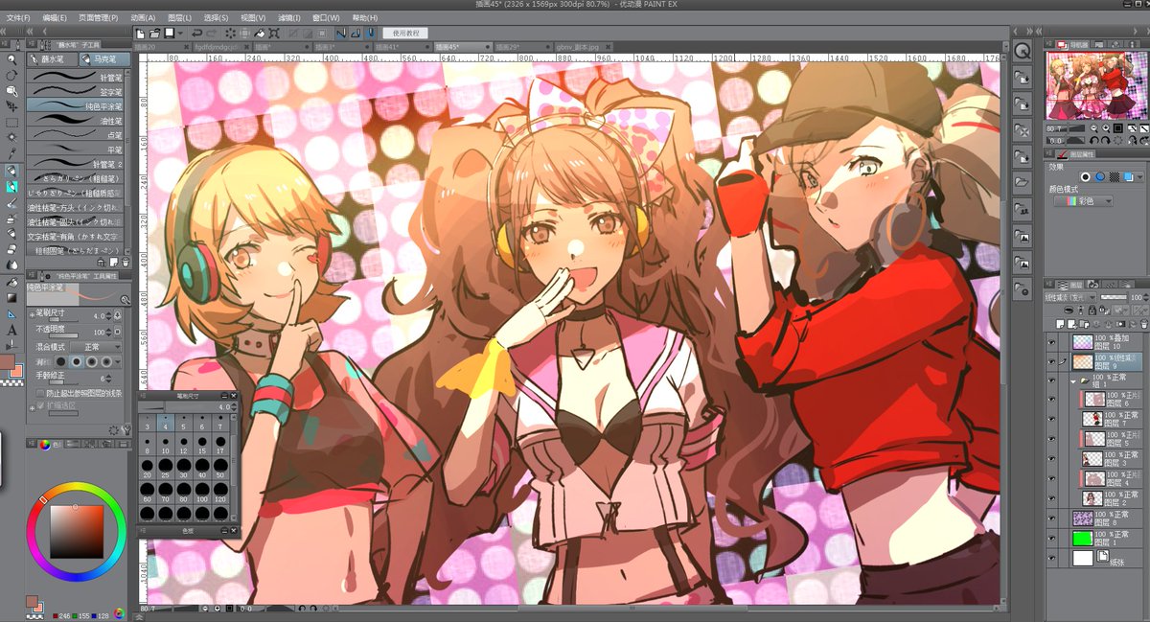The height and width of the screenshot is (622, 1150).
Task: Switch to the 插画41* document tab
Action: click(403, 47)
